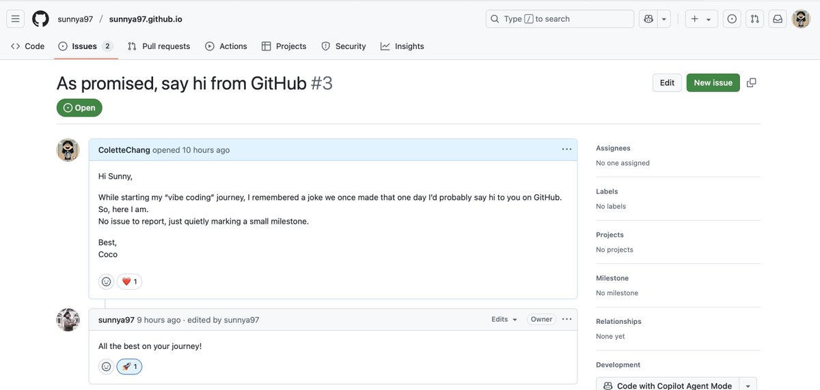The width and height of the screenshot is (820, 390).
Task: Click the green Open status badge
Action: pos(79,108)
